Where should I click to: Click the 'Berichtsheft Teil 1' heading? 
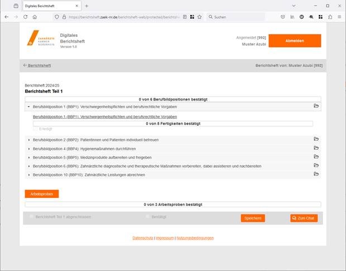click(44, 91)
